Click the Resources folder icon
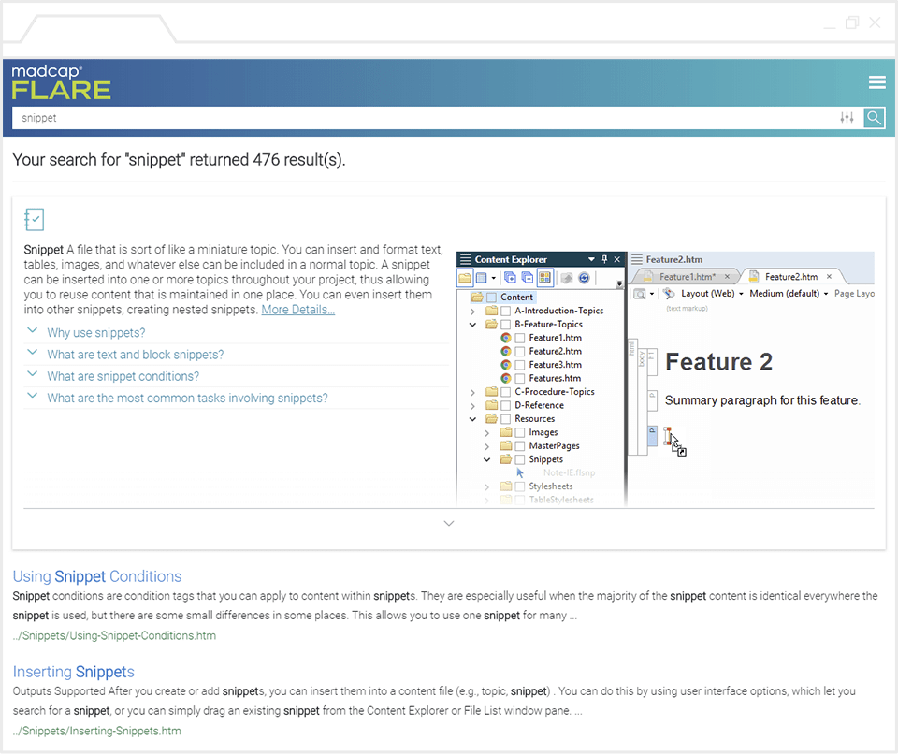Screen dimensions: 898x755 point(491,419)
